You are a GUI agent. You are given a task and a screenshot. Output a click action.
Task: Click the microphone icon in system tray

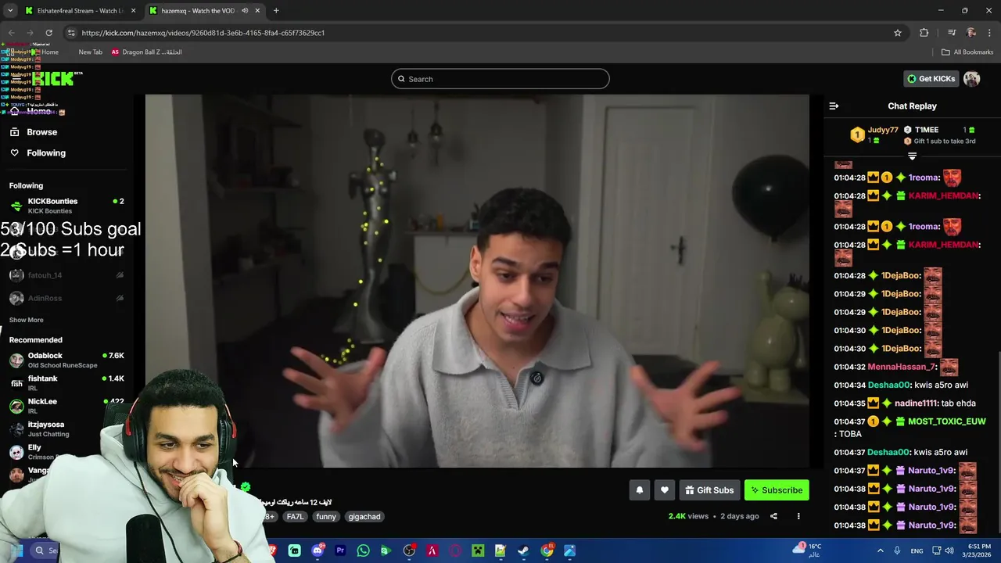897,550
